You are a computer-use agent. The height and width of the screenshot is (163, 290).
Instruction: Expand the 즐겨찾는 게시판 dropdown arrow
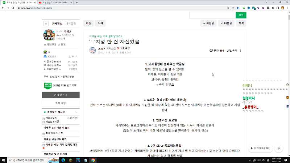[76, 112]
